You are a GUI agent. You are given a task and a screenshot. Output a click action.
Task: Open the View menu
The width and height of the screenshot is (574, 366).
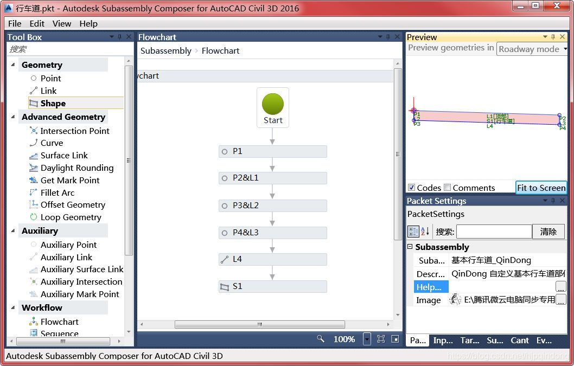[x=61, y=24]
